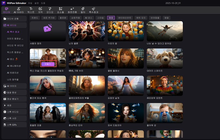Open the 자막 subtitles tool
This screenshot has width=220, height=140.
pos(40,10)
